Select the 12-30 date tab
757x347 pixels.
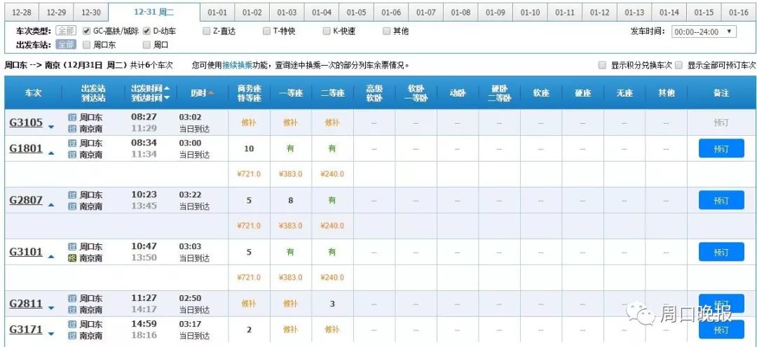click(91, 13)
